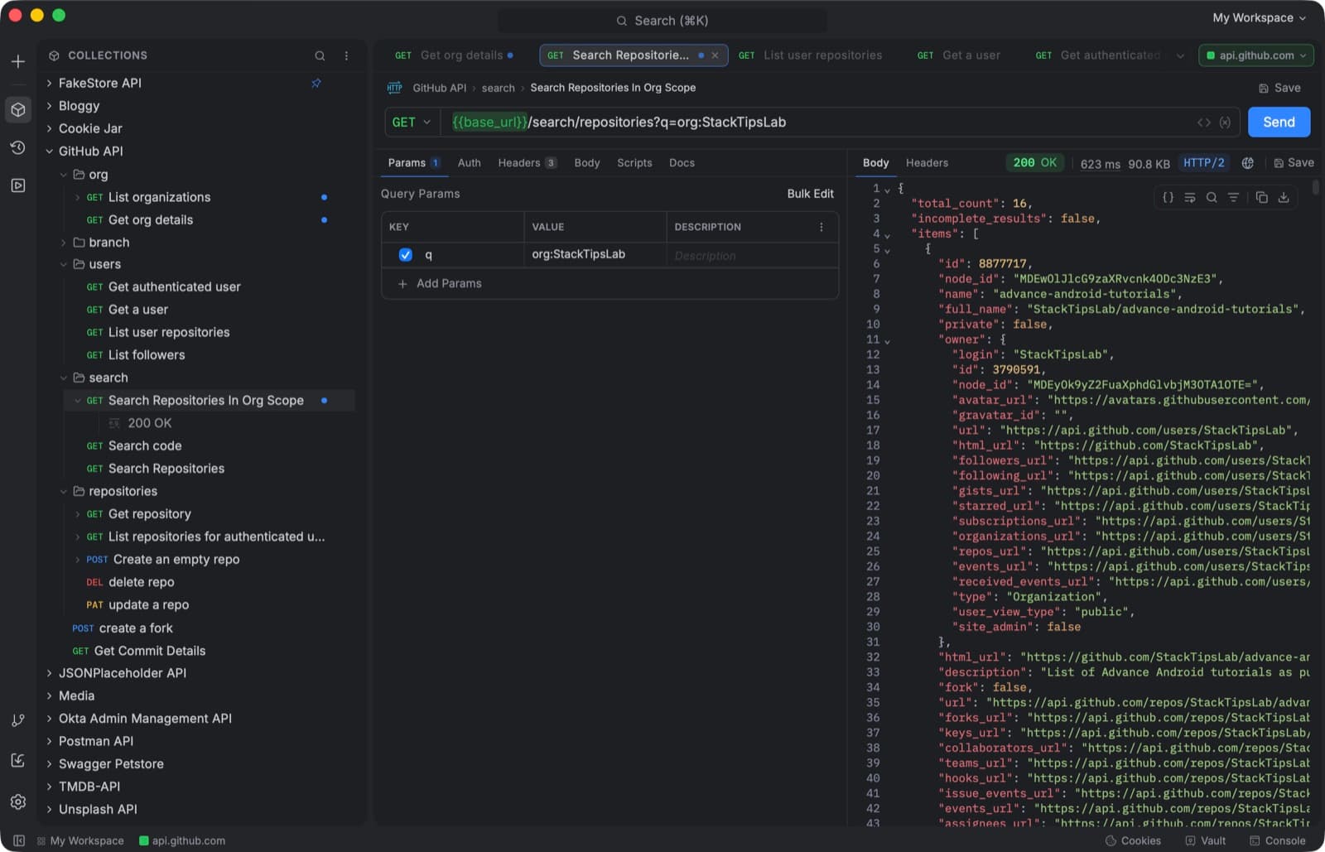
Task: Format the response with the braces icon
Action: point(1168,197)
